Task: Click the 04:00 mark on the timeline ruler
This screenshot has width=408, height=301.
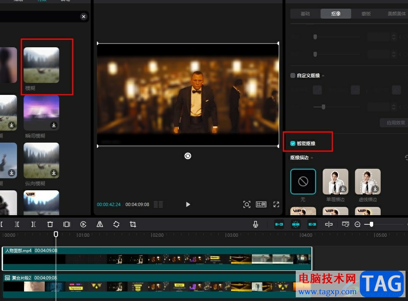Action: click(x=306, y=235)
